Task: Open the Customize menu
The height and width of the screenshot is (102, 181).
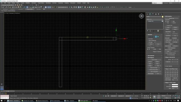Action: pos(61,3)
